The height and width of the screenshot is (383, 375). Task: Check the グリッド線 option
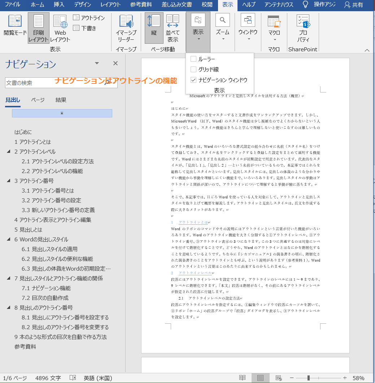pos(193,69)
